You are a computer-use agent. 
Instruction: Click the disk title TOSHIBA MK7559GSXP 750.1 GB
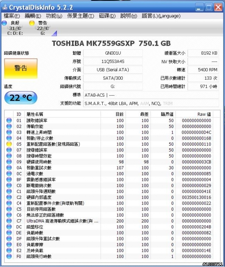point(111,43)
